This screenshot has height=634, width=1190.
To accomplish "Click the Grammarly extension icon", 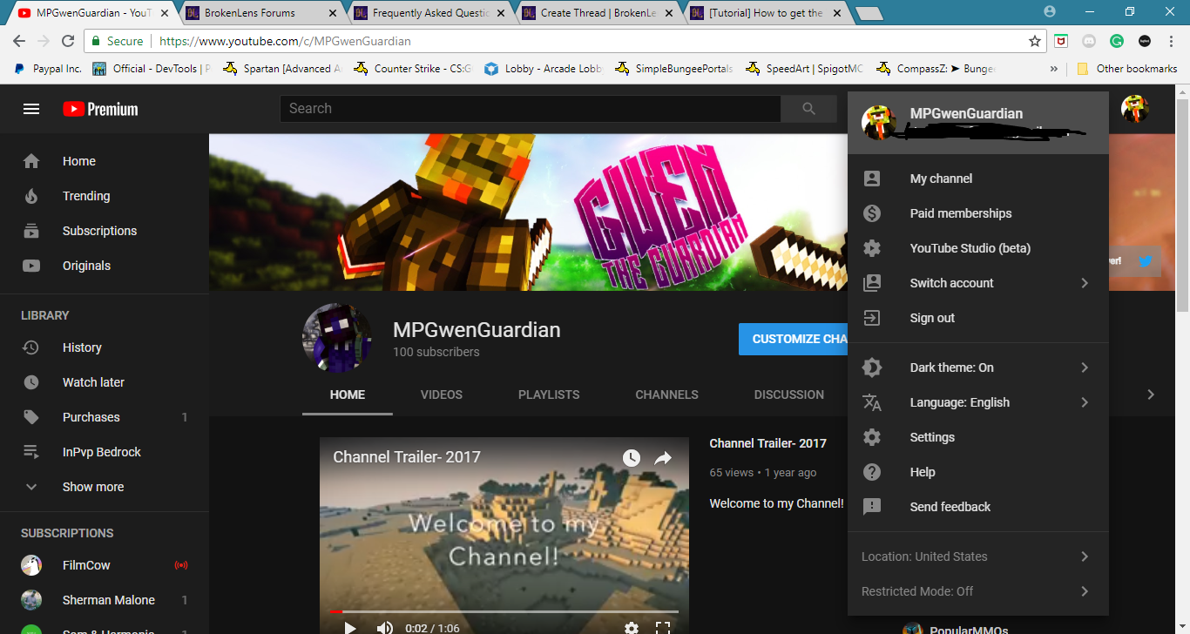I will 1117,41.
